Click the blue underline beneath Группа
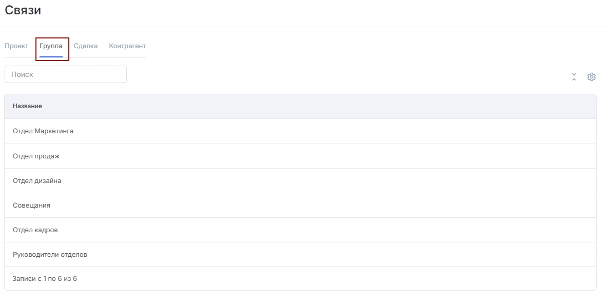Screen dimensions: 608x306 [x=51, y=56]
